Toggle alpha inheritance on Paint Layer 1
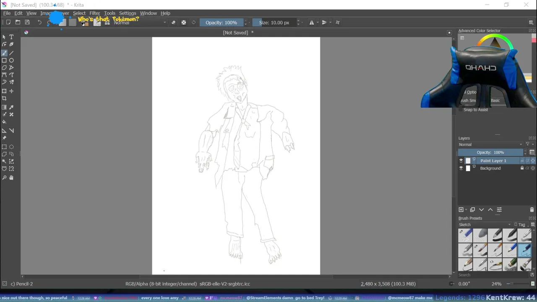The width and height of the screenshot is (537, 302). point(527,161)
